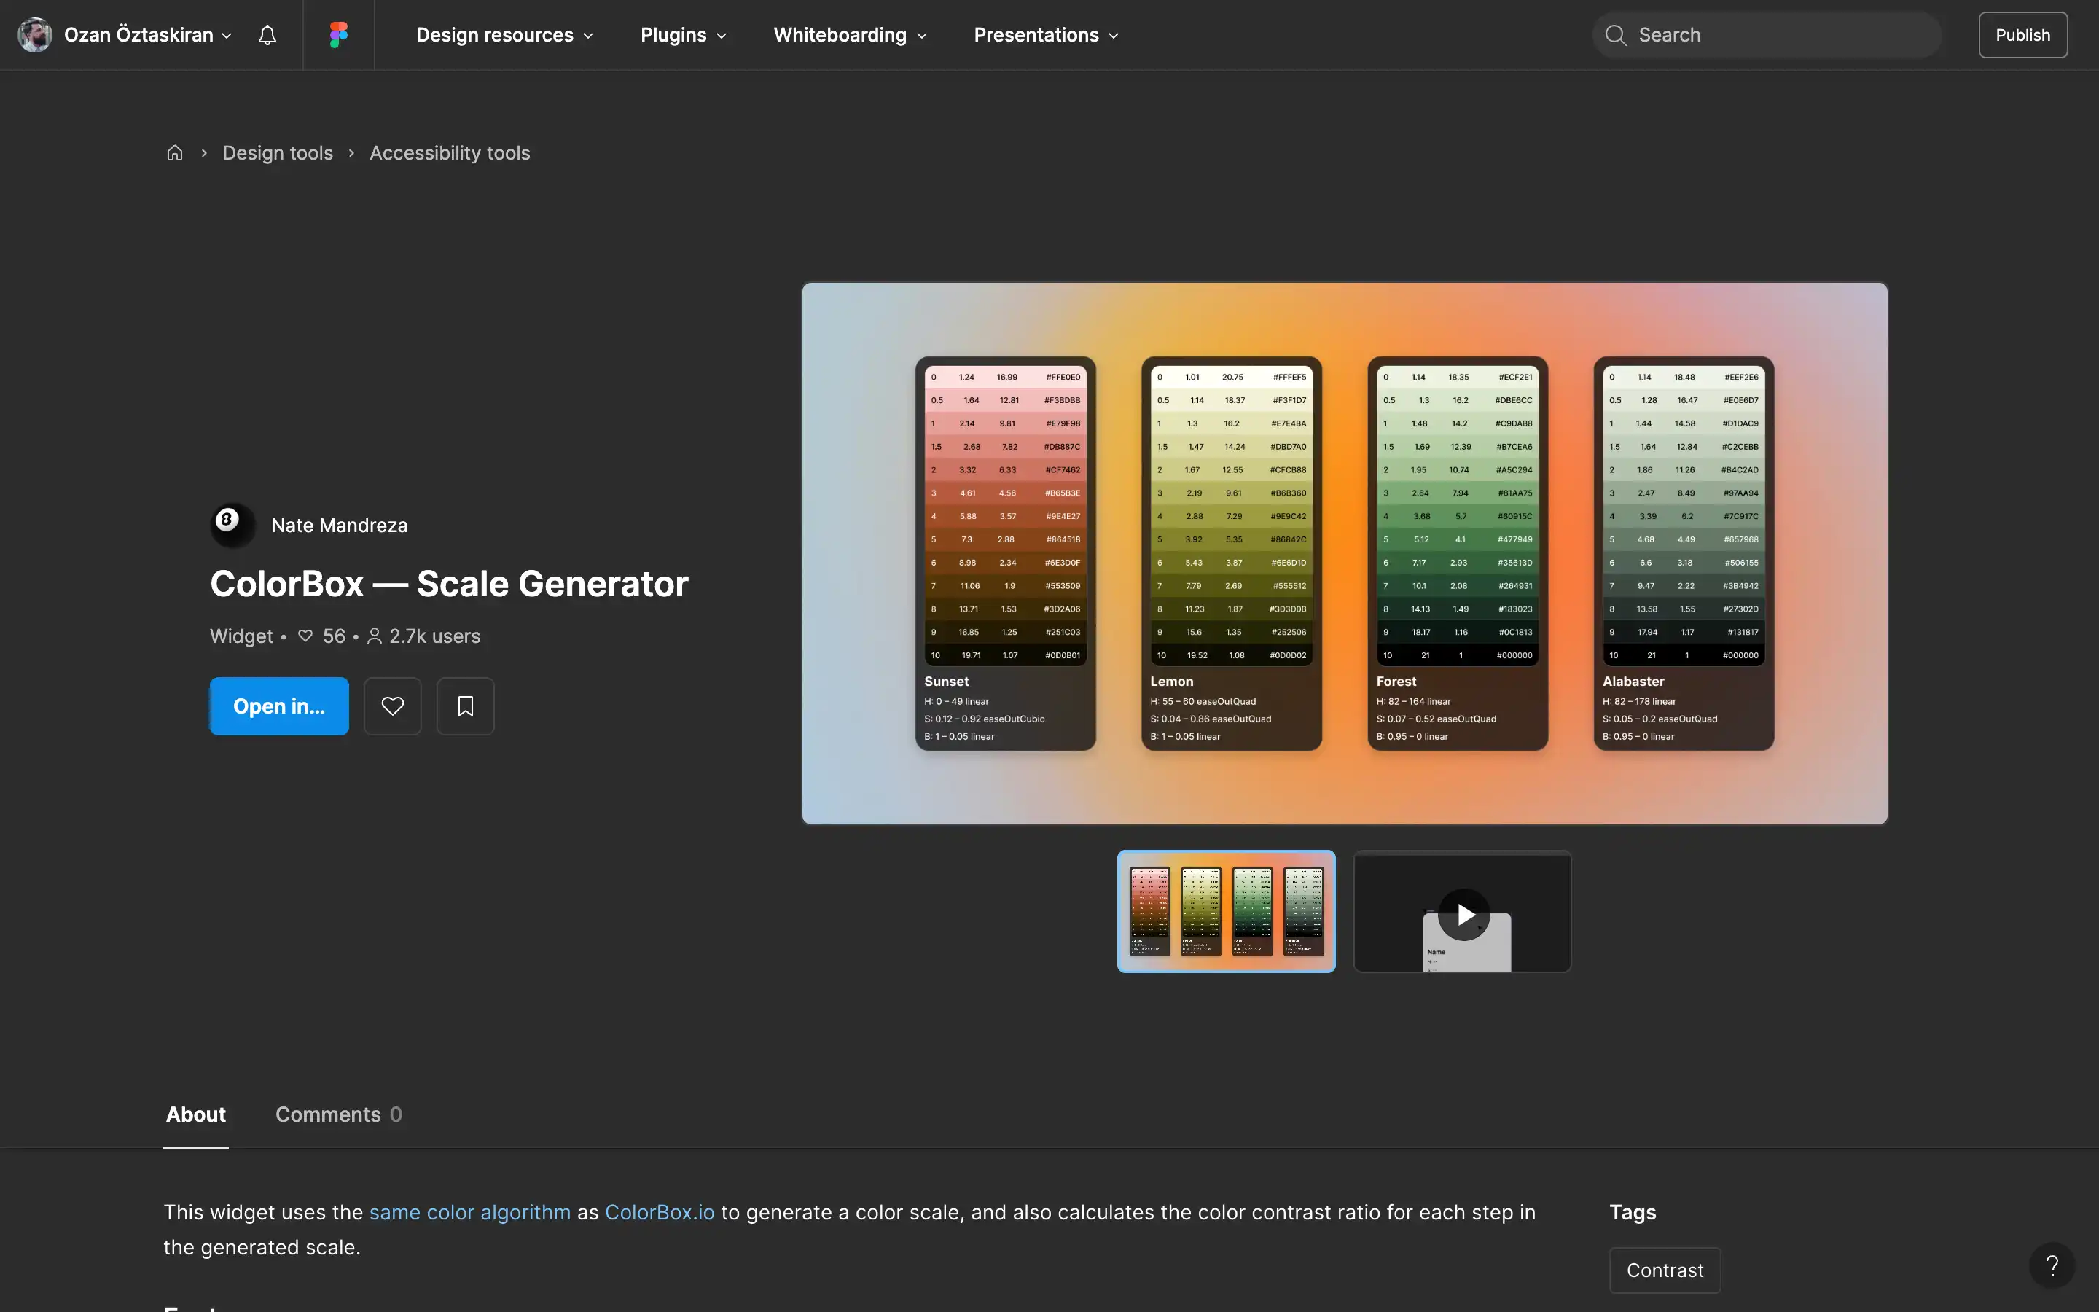Open help with the question mark icon
The height and width of the screenshot is (1312, 2099).
2052,1265
